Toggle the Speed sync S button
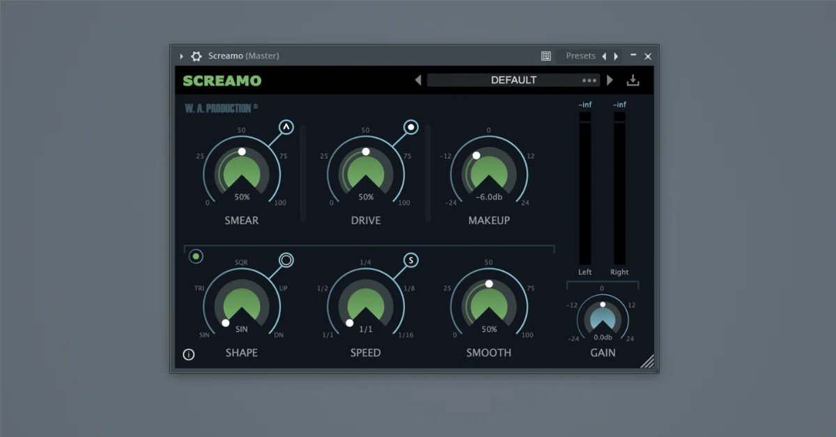 (x=411, y=260)
